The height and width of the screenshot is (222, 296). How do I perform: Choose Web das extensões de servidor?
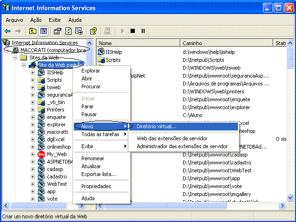click(x=183, y=138)
